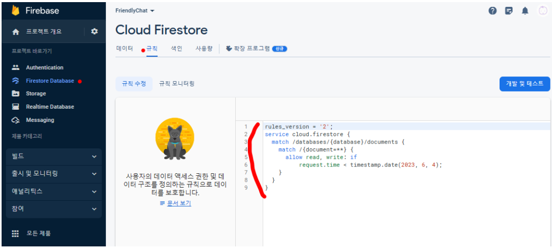
Task: Click the Firestore Database layers icon
Action: click(15, 81)
